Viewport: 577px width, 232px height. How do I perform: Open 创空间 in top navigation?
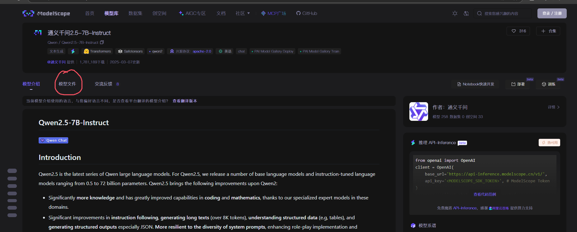160,13
